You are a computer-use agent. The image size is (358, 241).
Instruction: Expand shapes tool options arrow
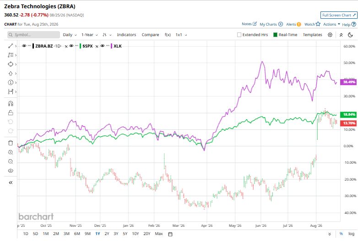point(16,64)
